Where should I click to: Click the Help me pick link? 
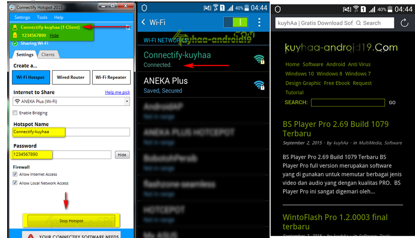117,92
